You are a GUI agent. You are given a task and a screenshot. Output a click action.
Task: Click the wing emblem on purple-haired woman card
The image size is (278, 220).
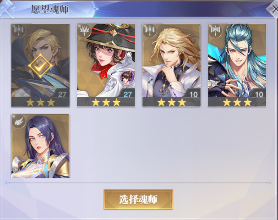[19, 121]
